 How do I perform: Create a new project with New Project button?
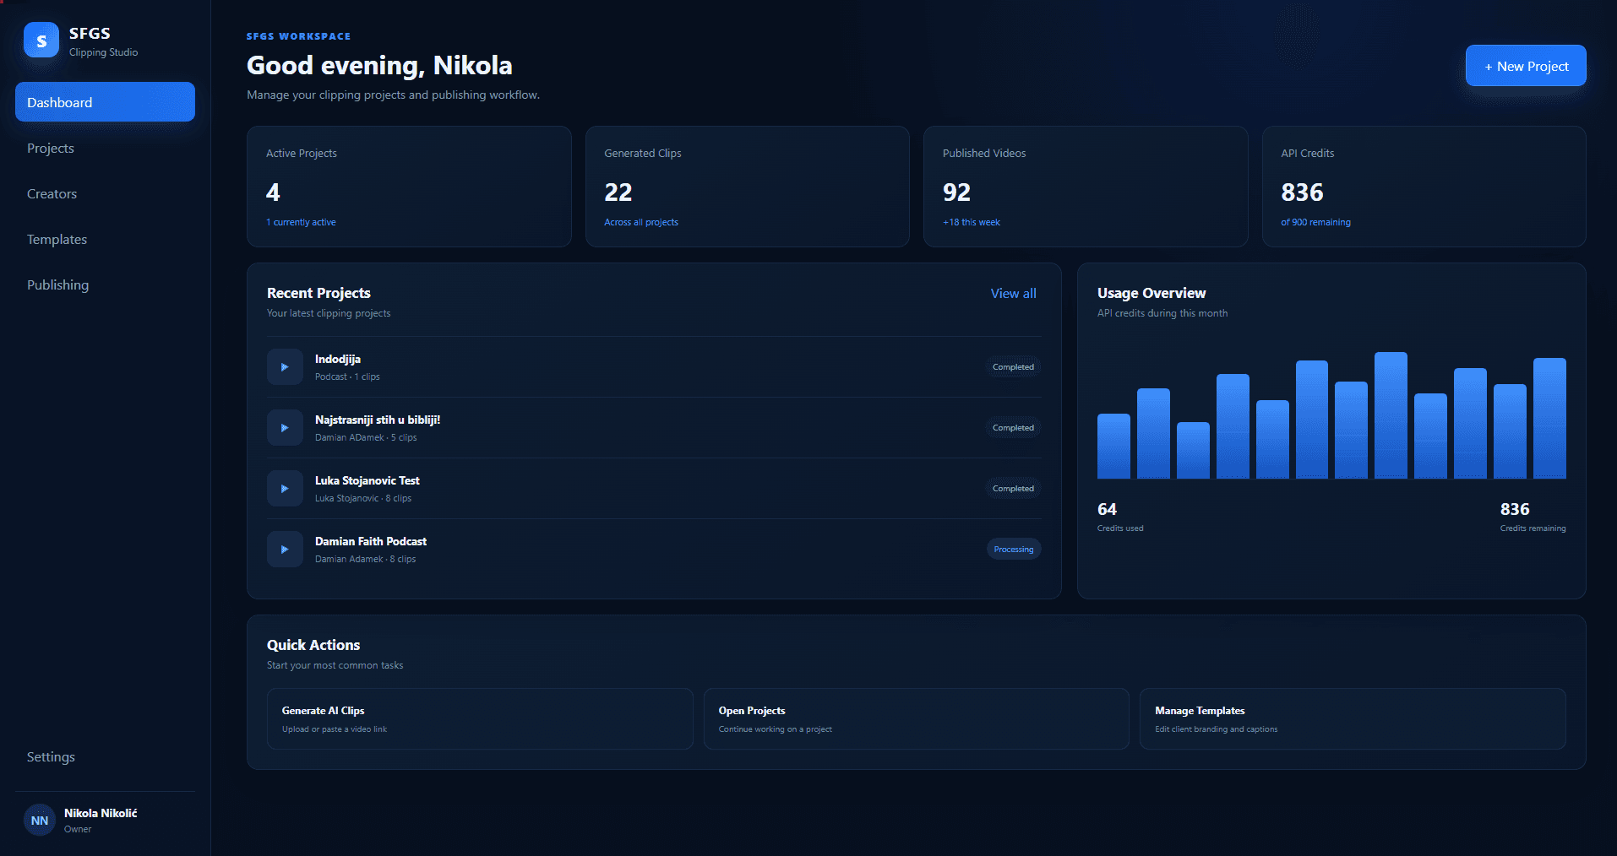pos(1526,66)
